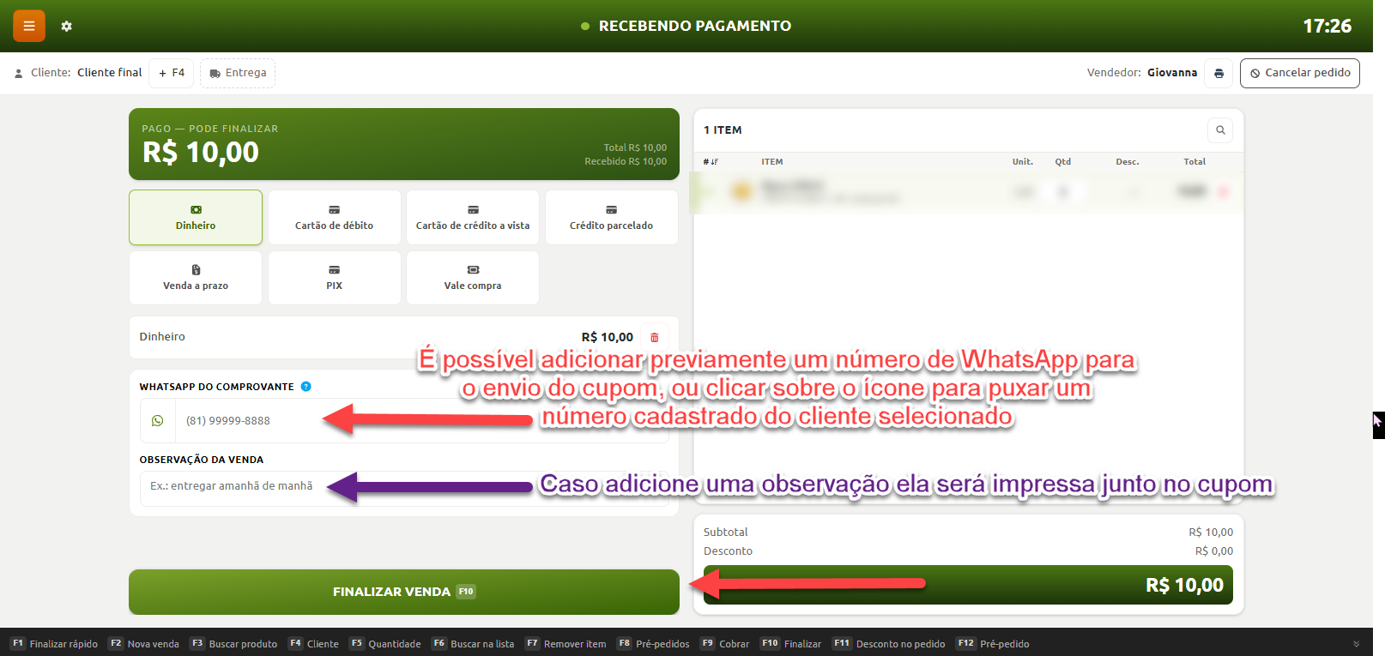The width and height of the screenshot is (1385, 656).
Task: Click F5 Quantidade shortcut
Action: point(385,644)
